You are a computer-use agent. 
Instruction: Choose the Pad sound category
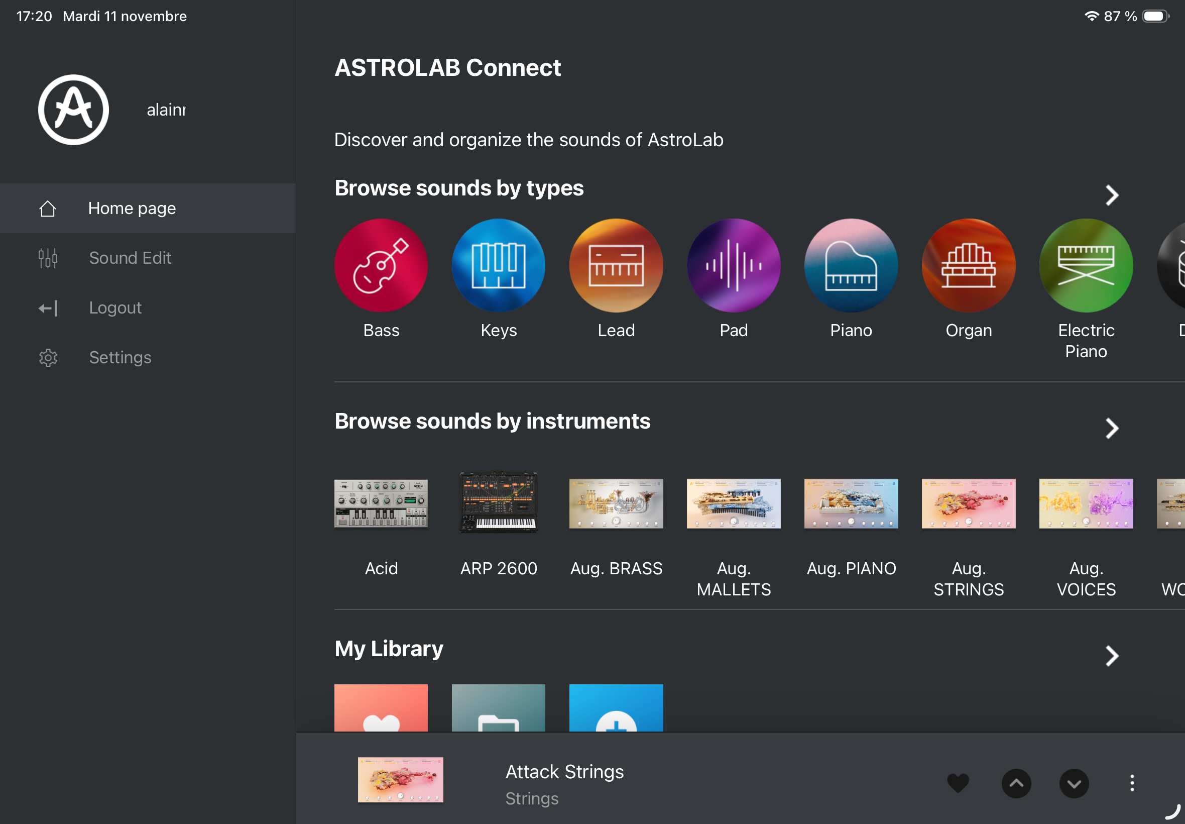click(x=733, y=265)
